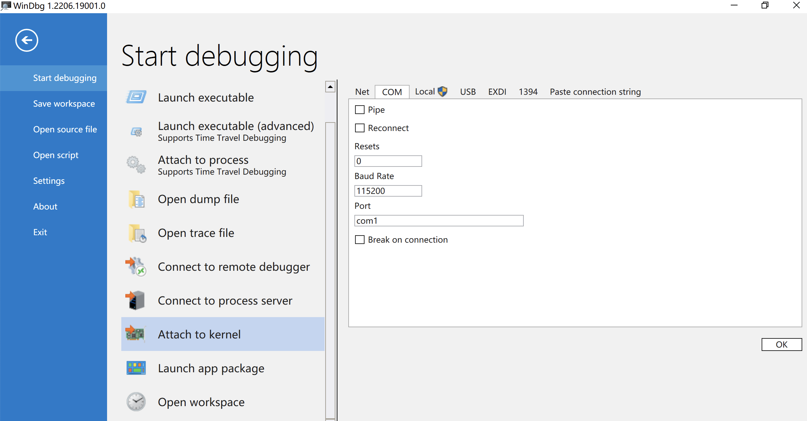Click the Attach to process icon
This screenshot has height=421, width=807.
coord(137,164)
